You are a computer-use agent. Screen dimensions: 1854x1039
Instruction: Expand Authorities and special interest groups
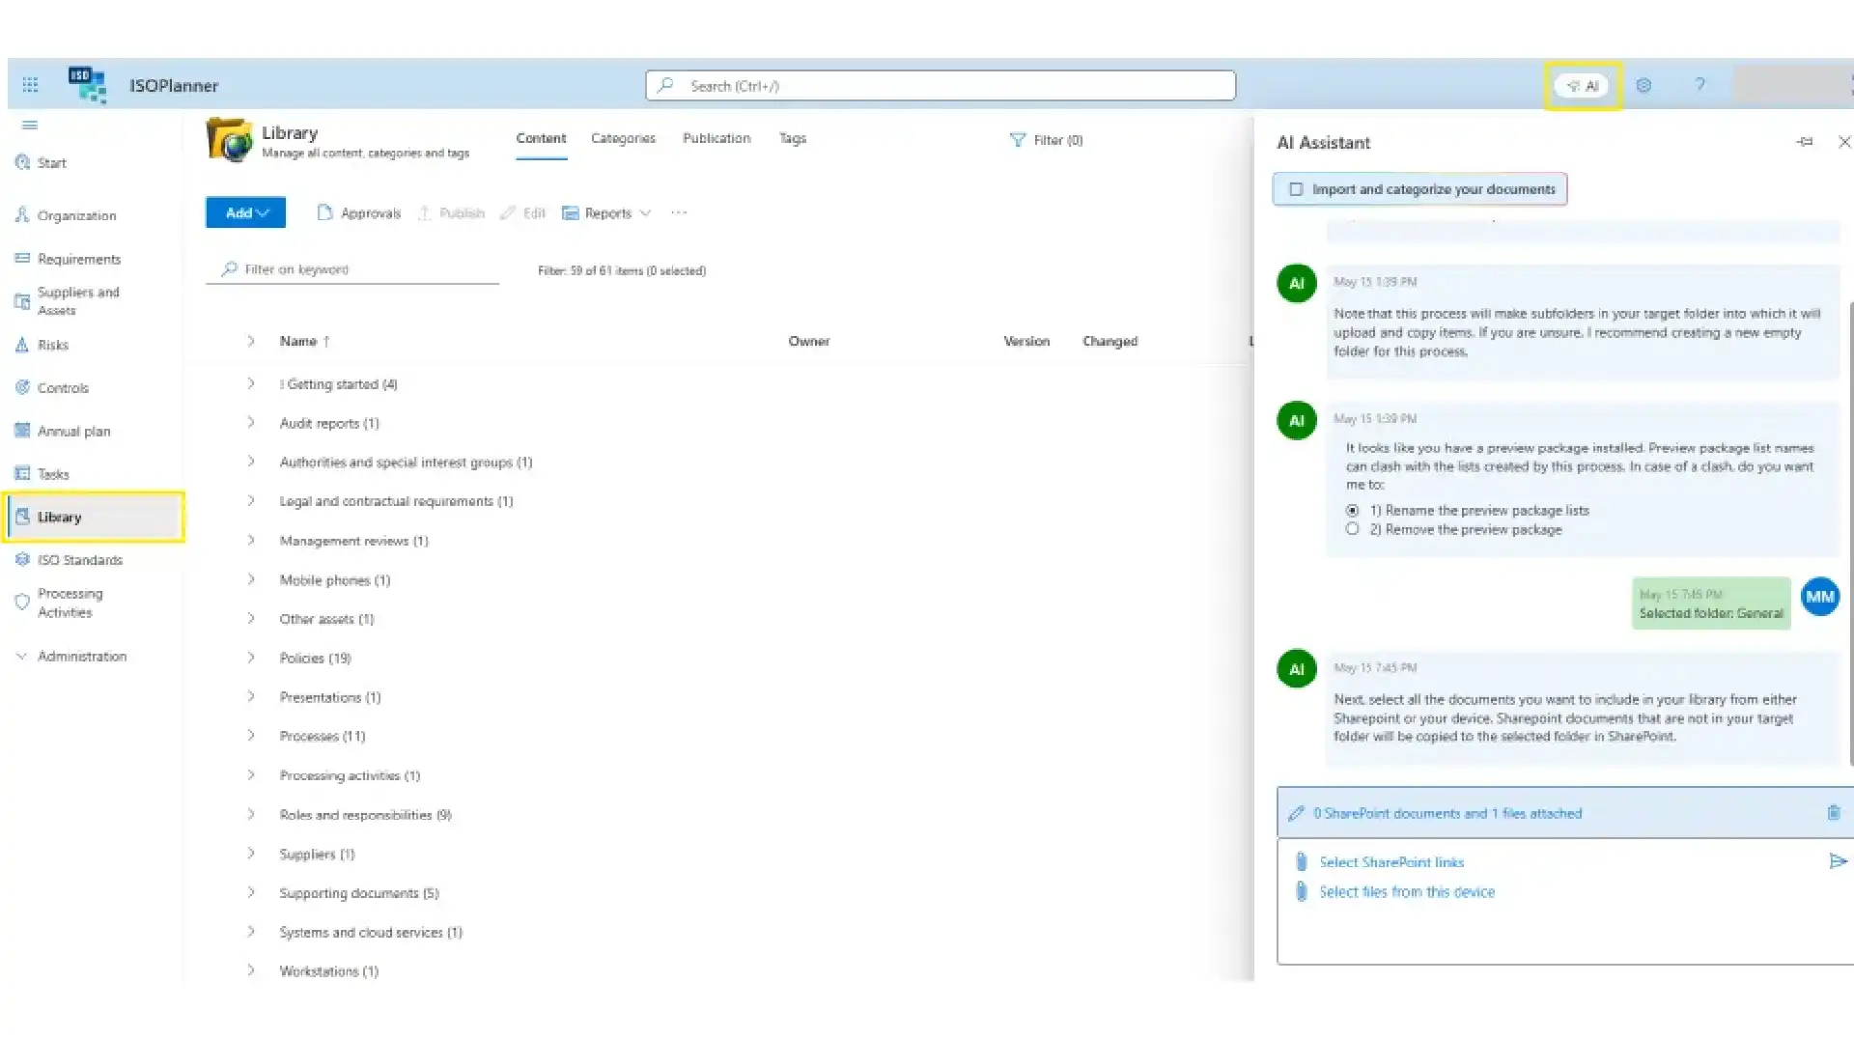(251, 462)
